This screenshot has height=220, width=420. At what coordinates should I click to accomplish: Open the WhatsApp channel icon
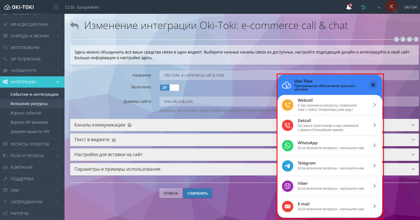click(288, 145)
